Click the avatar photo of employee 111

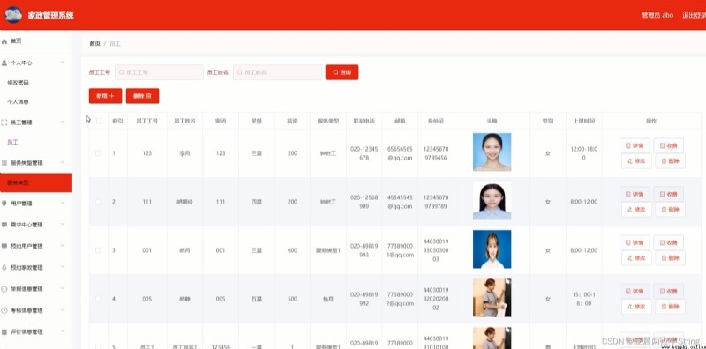click(492, 201)
